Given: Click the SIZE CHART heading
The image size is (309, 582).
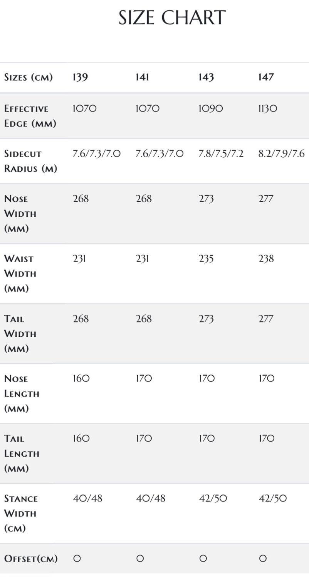Looking at the screenshot, I should point(172,18).
